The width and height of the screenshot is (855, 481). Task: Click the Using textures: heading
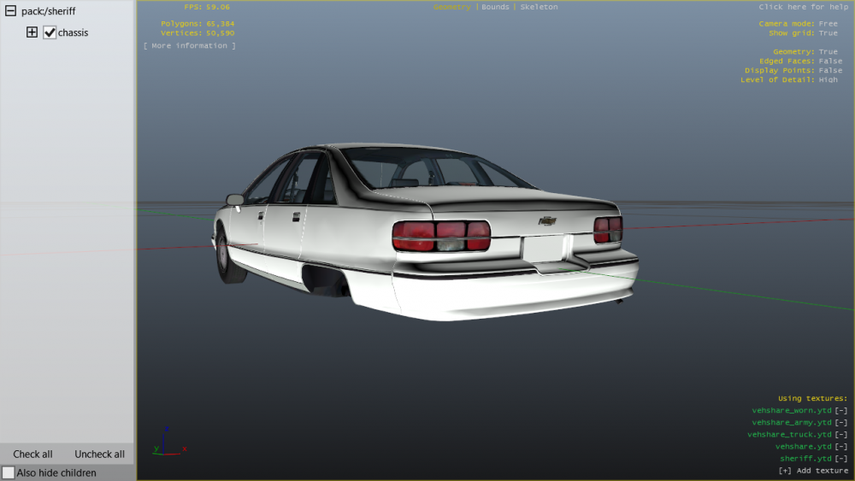(812, 399)
